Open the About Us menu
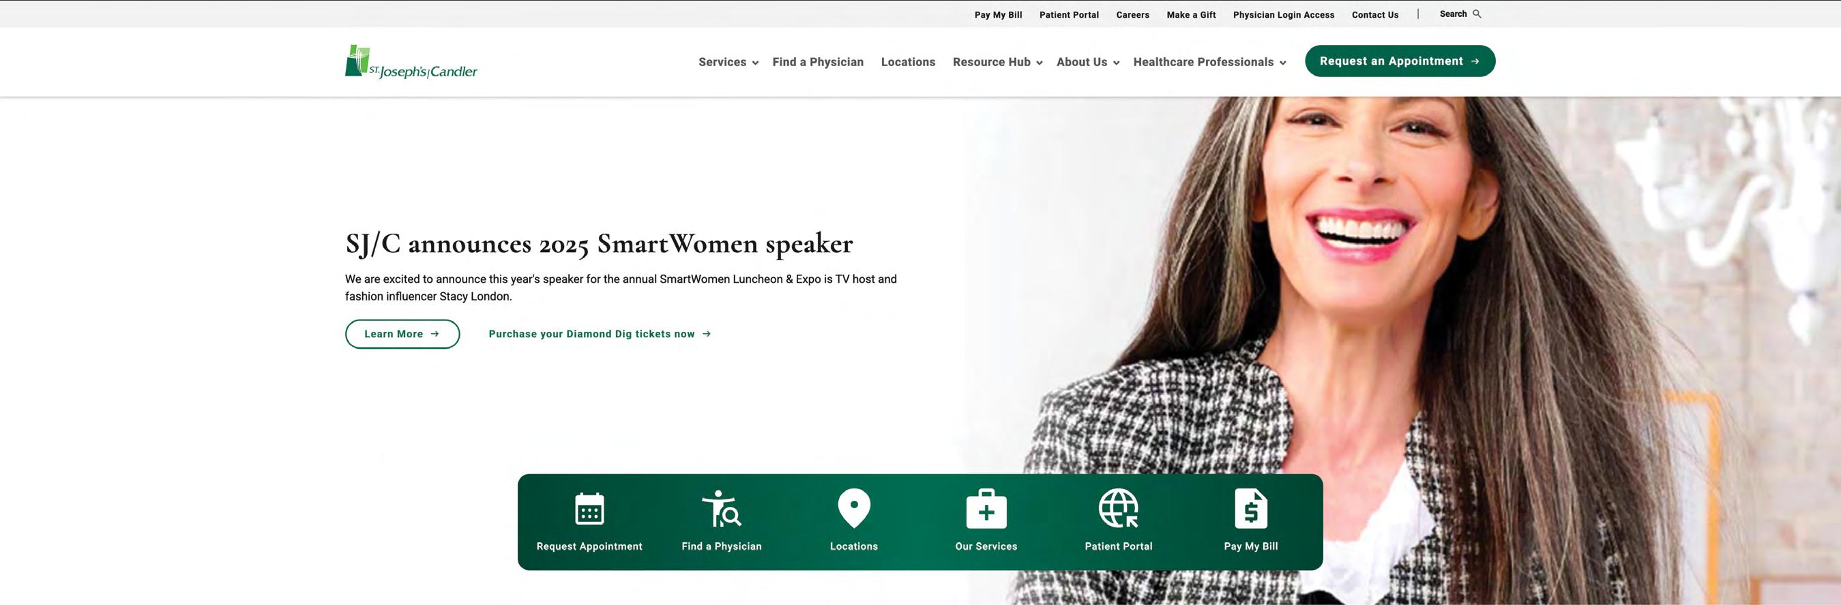Image resolution: width=1841 pixels, height=605 pixels. 1081,62
